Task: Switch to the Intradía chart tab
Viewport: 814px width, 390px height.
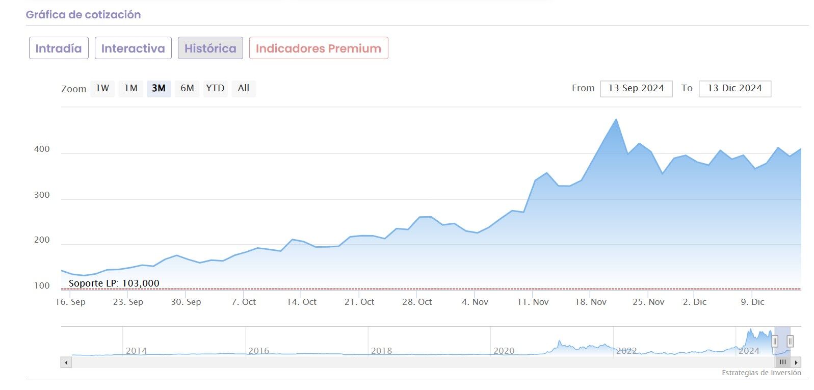Action: (x=59, y=48)
